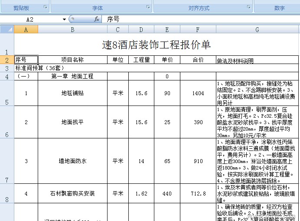Screen dimensions: 300x221
Task: Select row 3 header
Action: coord(7,68)
